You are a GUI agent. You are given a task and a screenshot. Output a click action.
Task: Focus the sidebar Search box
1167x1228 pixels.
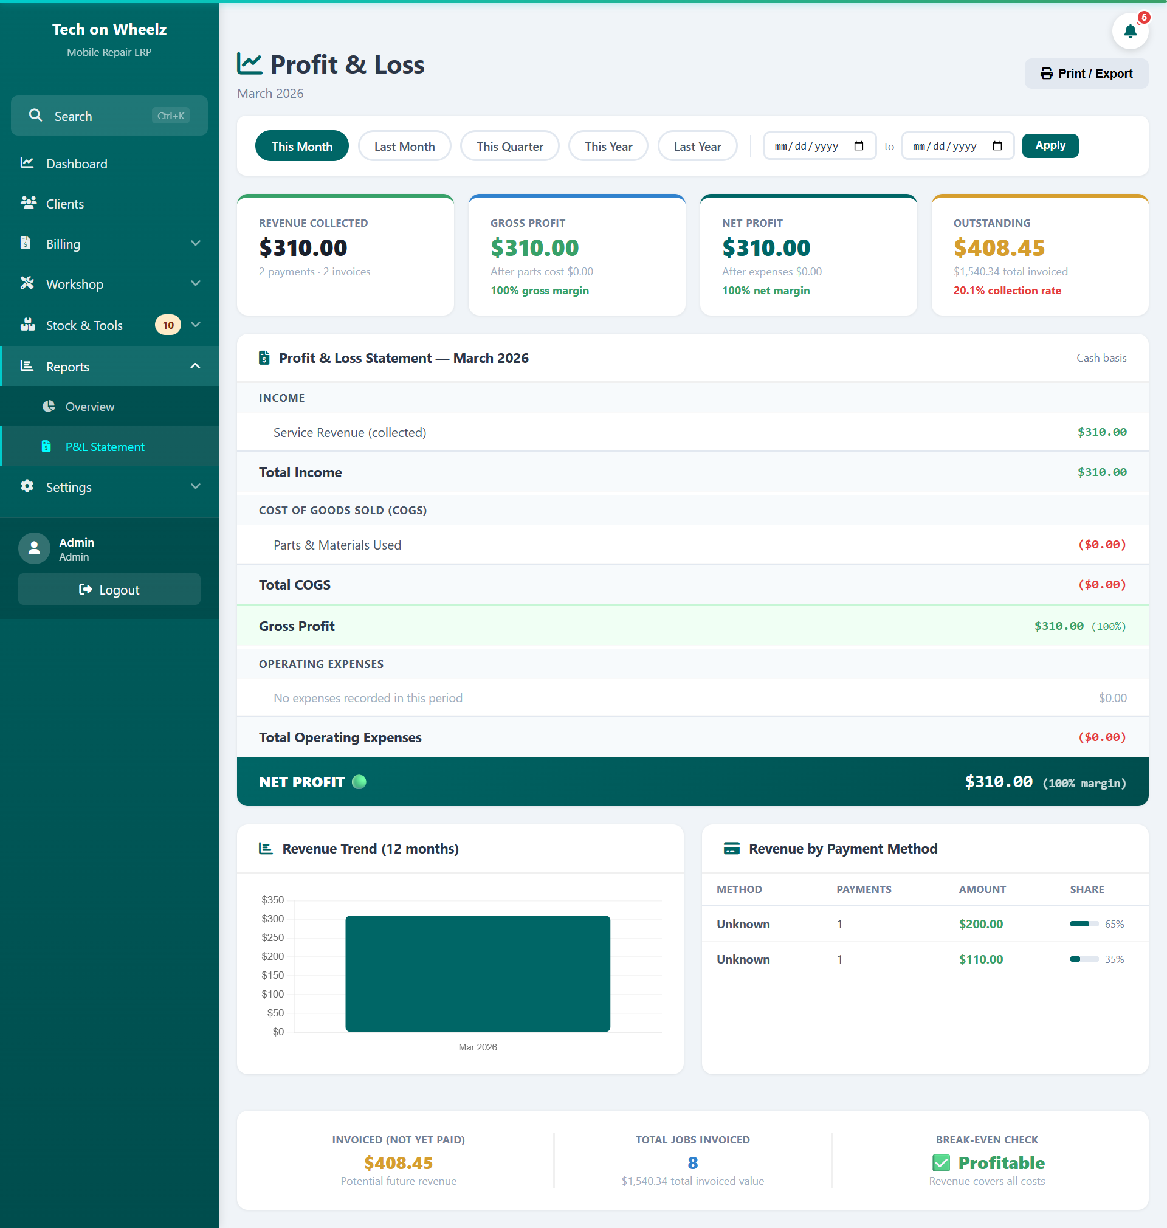point(109,115)
